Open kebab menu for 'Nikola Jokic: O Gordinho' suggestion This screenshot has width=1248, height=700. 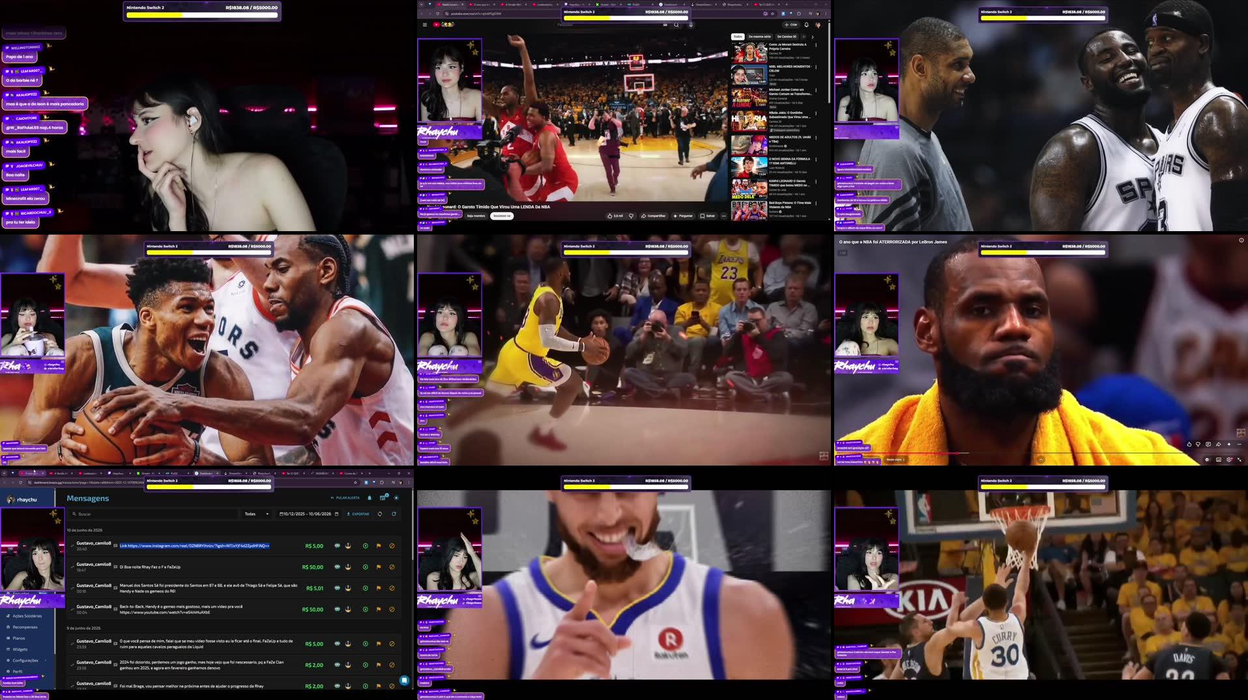point(816,113)
